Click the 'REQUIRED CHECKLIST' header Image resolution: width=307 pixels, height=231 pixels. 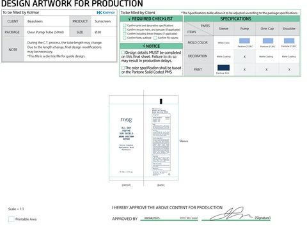tap(151, 19)
